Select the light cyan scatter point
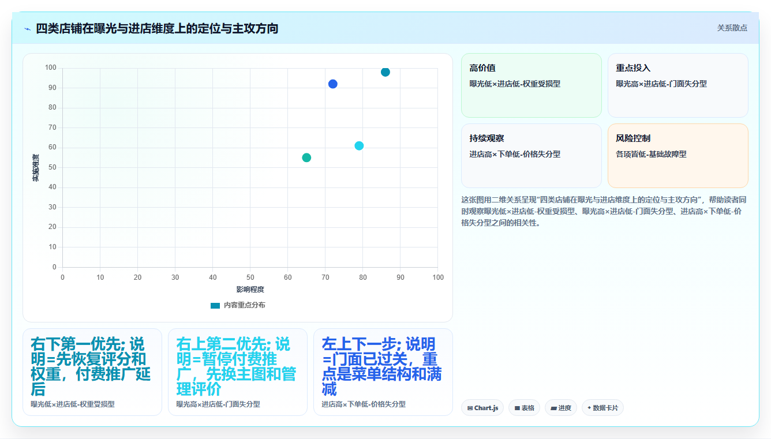 pyautogui.click(x=359, y=146)
